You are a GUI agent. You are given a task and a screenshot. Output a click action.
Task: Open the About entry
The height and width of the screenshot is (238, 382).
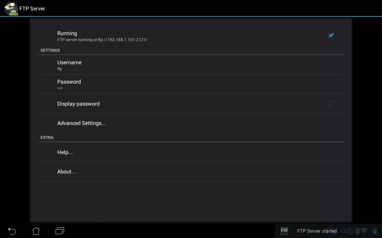point(191,171)
